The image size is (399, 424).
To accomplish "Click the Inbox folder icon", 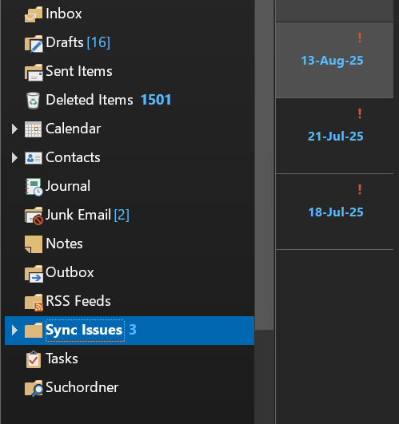I will [x=34, y=14].
